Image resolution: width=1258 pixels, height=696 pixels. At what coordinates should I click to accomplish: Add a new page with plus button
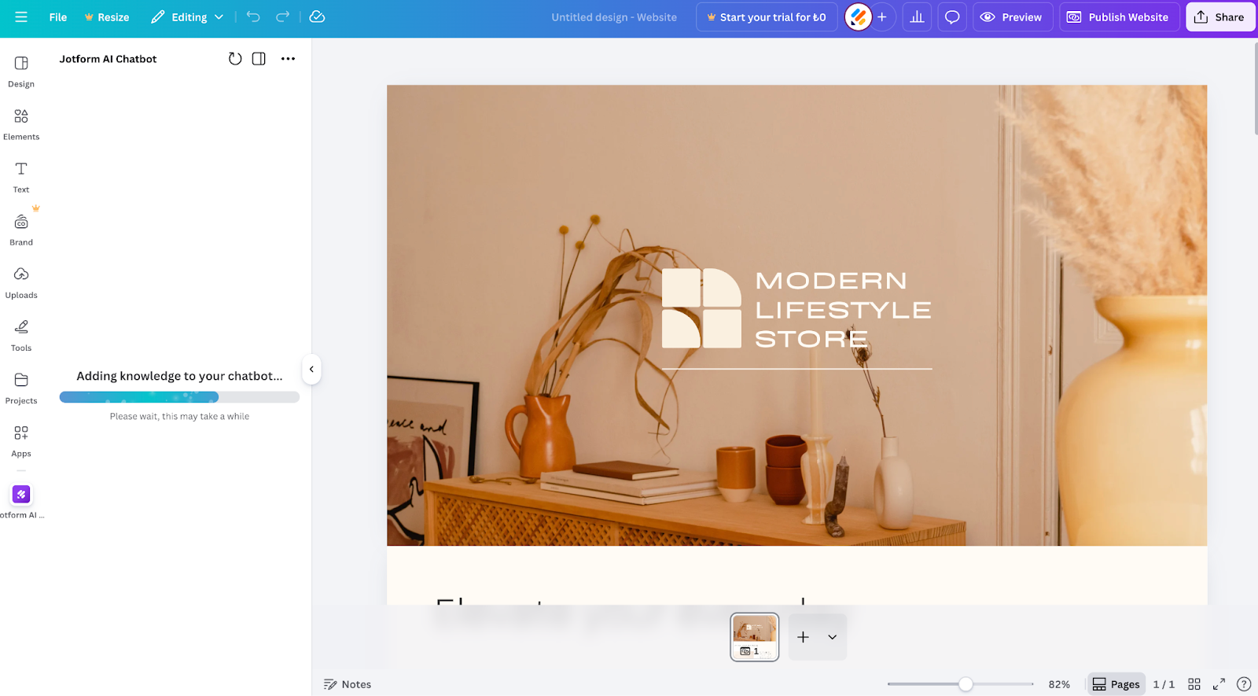click(803, 637)
